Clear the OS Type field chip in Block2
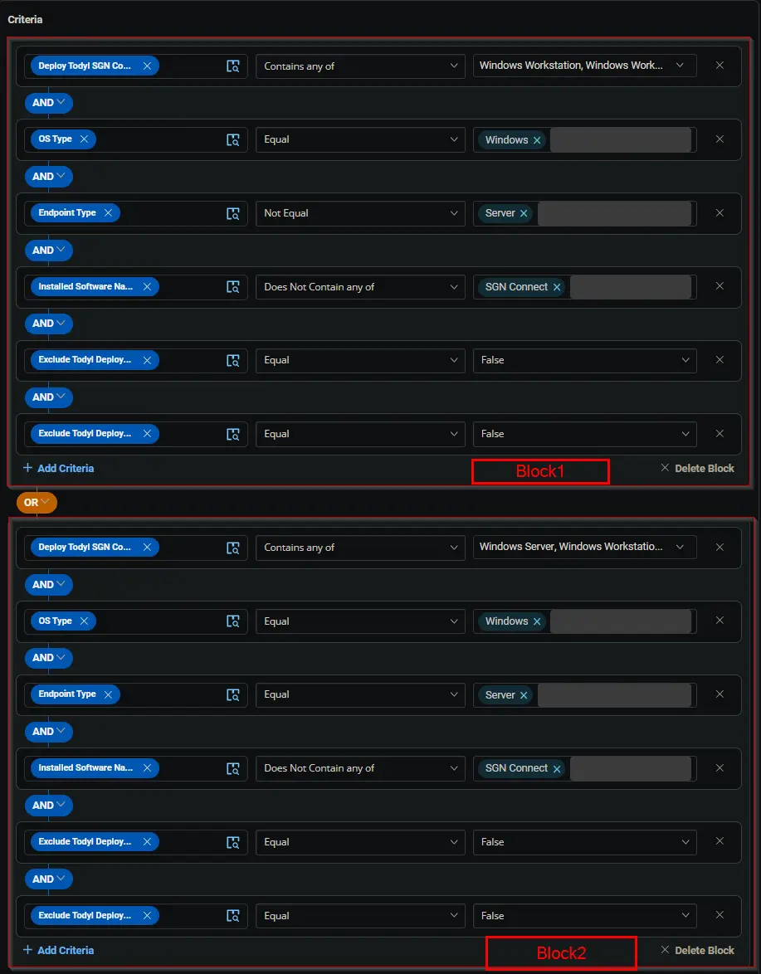Viewport: 761px width, 974px height. [x=84, y=621]
